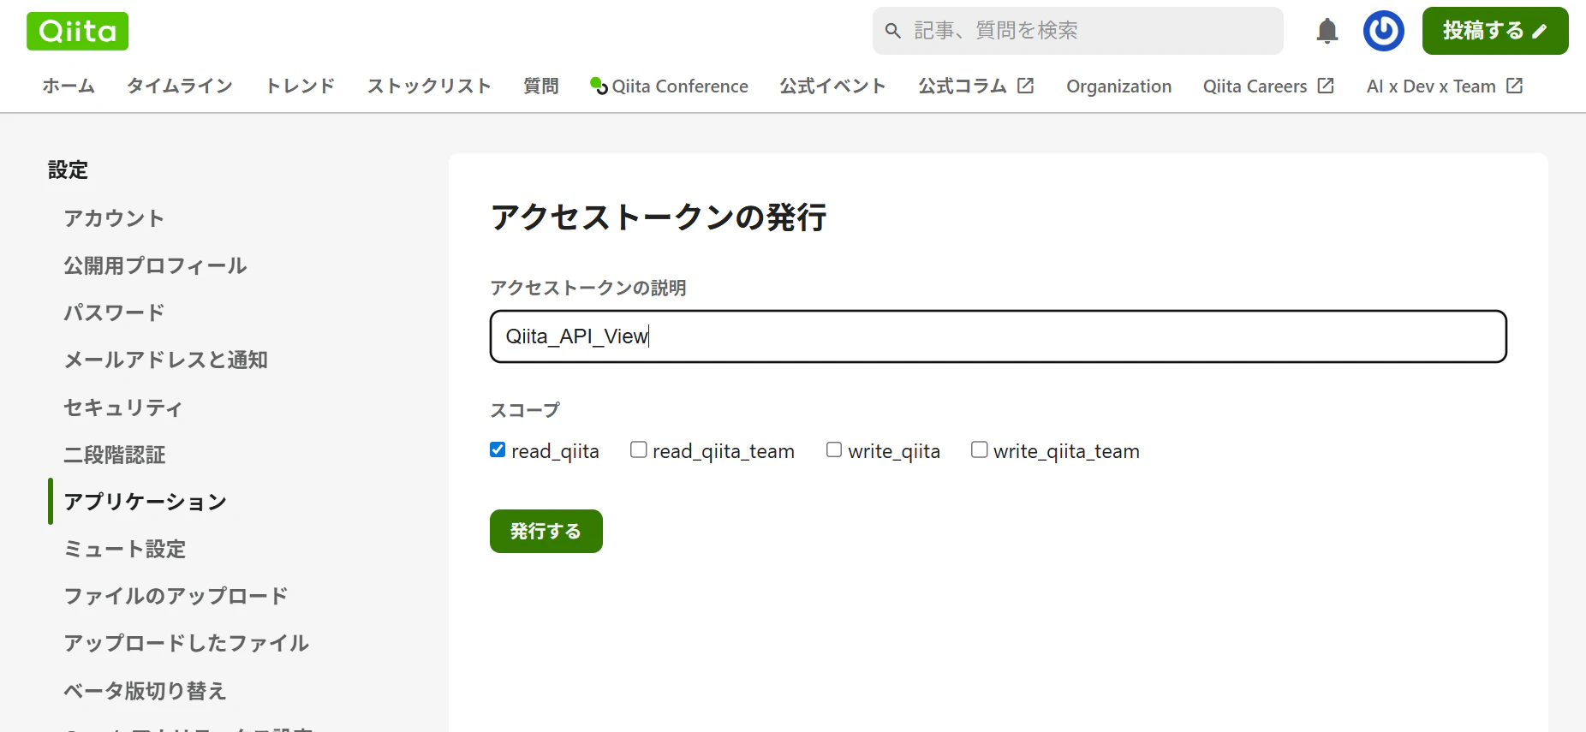The height and width of the screenshot is (732, 1586).
Task: Click the external link icon beside Qiita Careers
Action: (x=1326, y=86)
